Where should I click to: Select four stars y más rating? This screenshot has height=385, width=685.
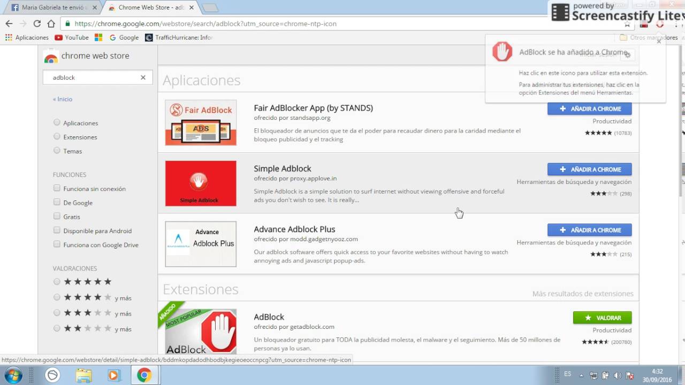[57, 297]
